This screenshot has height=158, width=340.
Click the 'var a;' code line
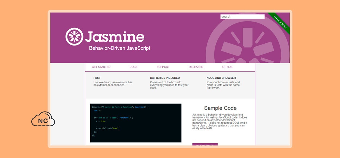coord(97,111)
